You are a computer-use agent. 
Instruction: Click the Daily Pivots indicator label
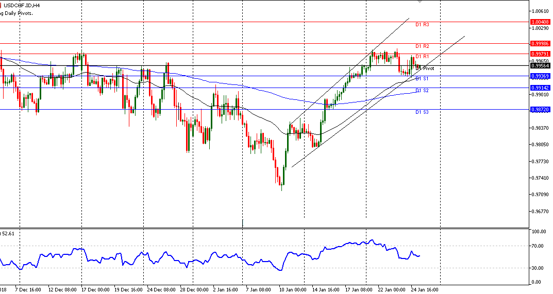(x=16, y=13)
